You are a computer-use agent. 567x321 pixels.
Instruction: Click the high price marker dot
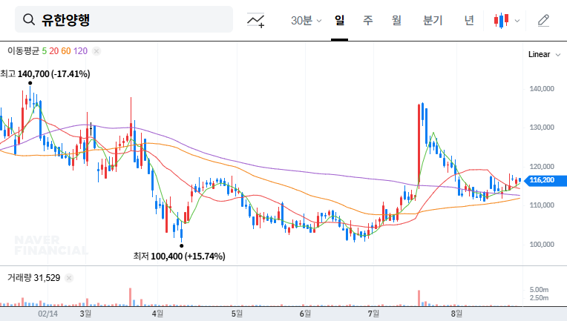pos(30,83)
